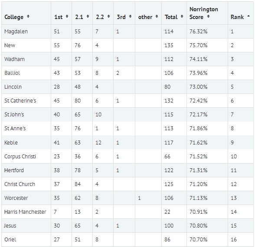
Task: Select St Catherine's college name
Action: (x=20, y=101)
